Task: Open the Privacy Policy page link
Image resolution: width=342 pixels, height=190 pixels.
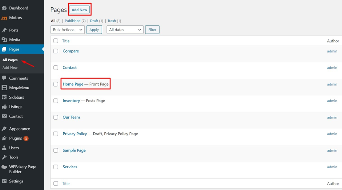Action: (75, 134)
